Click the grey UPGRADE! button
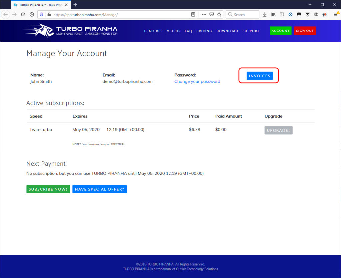341x278 pixels. [278, 130]
